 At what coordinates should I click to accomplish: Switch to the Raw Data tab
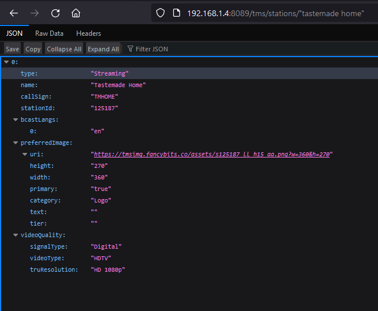[x=49, y=33]
